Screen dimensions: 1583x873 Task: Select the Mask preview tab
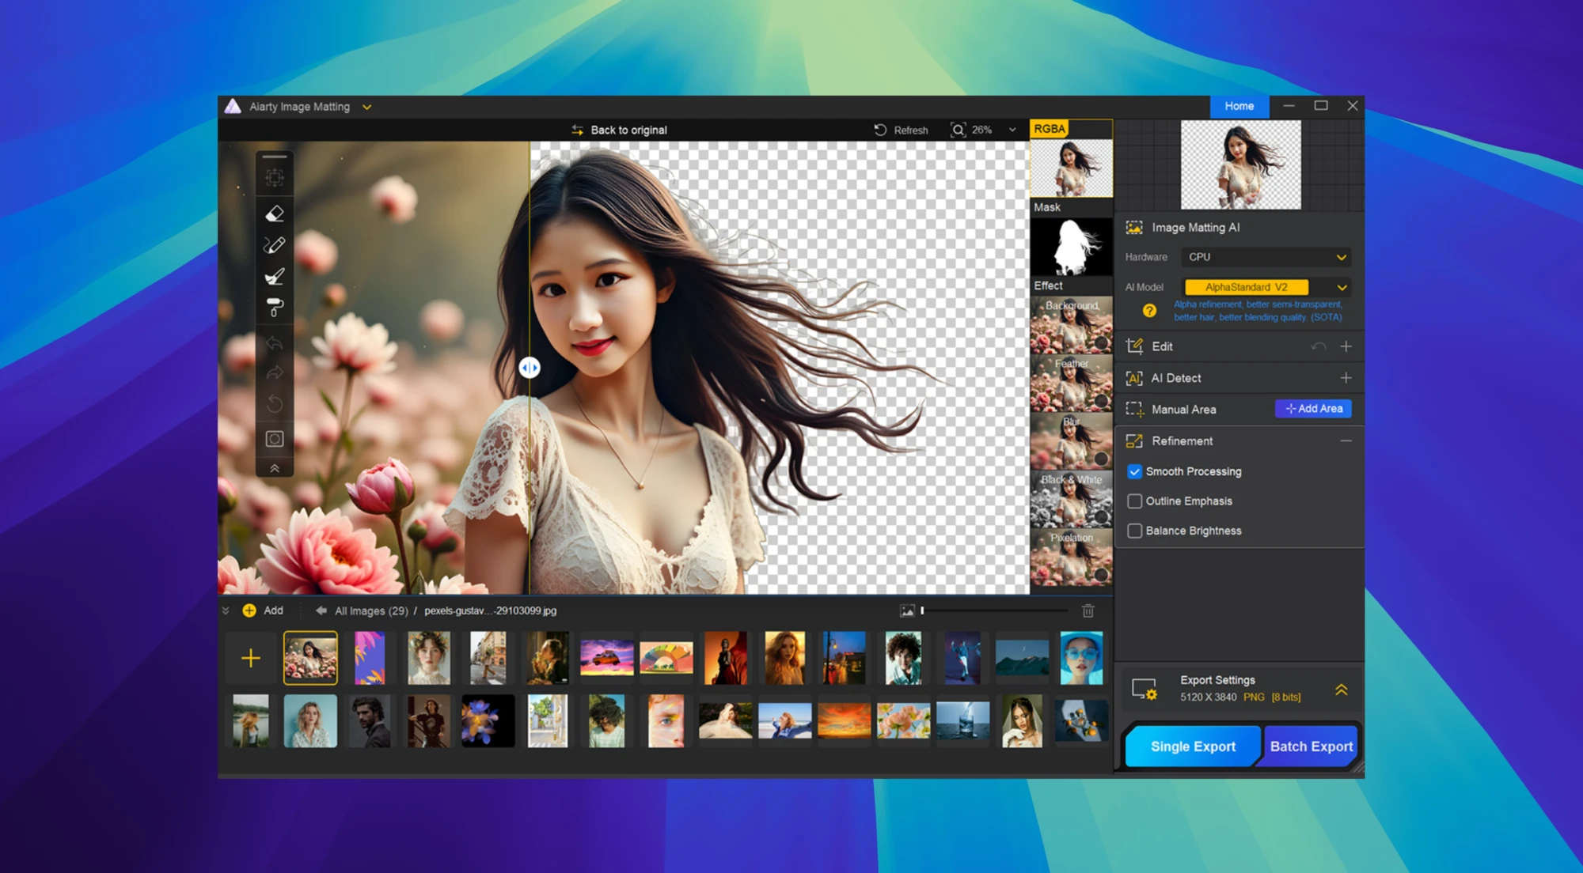(x=1071, y=247)
